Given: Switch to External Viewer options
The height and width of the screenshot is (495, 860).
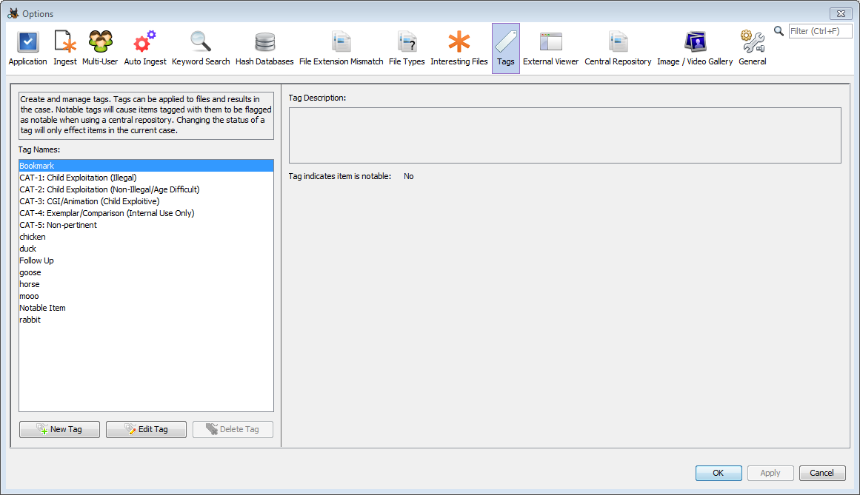Looking at the screenshot, I should [x=550, y=49].
